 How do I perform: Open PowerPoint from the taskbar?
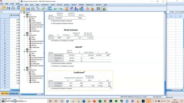[94, 101]
